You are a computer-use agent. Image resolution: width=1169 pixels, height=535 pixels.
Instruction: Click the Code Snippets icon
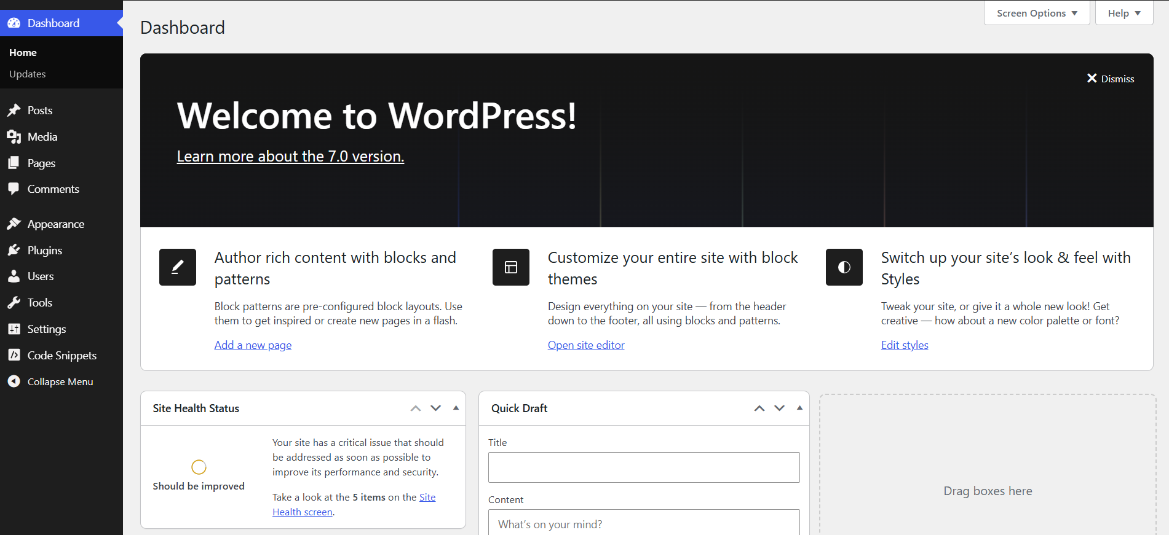[x=14, y=356]
